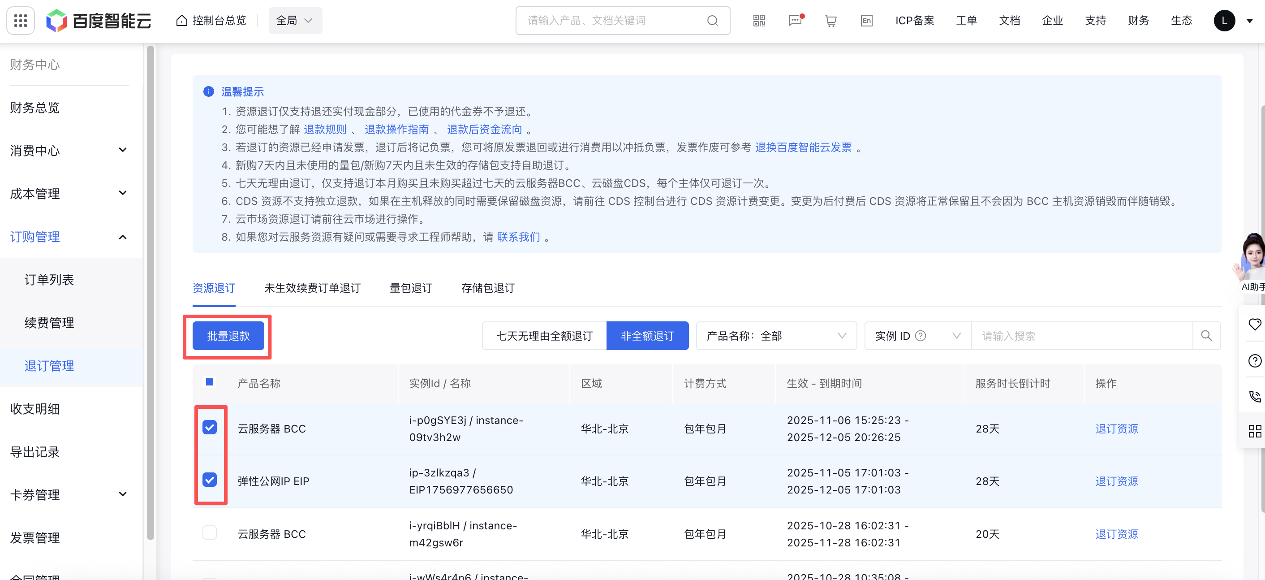Viewport: 1265px width, 580px height.
Task: Open the 联系我们 link
Action: (x=519, y=237)
